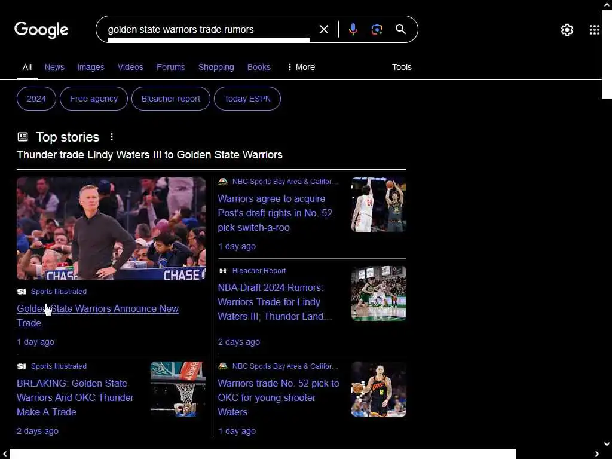Clear the search box with the X icon
The image size is (612, 459).
323,29
